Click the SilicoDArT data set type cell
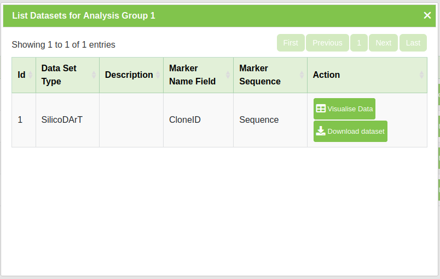 pos(62,120)
